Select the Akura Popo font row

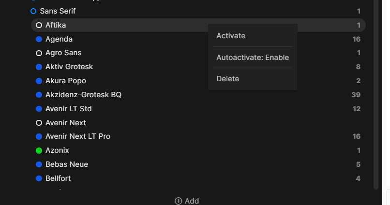tap(65, 81)
